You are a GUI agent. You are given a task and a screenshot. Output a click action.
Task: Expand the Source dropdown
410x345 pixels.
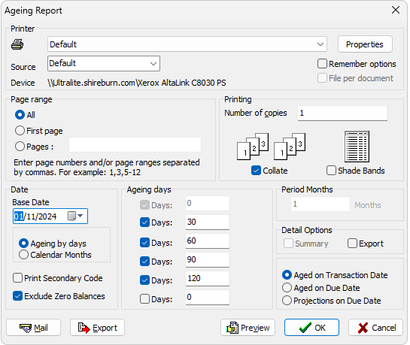coord(153,63)
